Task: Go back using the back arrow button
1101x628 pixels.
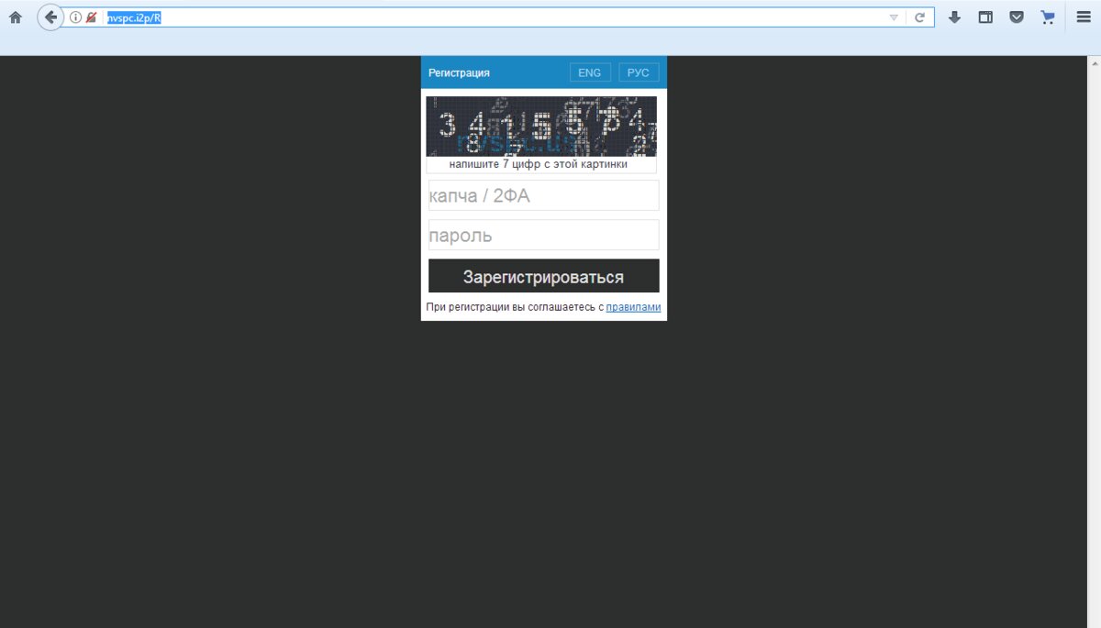Action: coord(50,17)
